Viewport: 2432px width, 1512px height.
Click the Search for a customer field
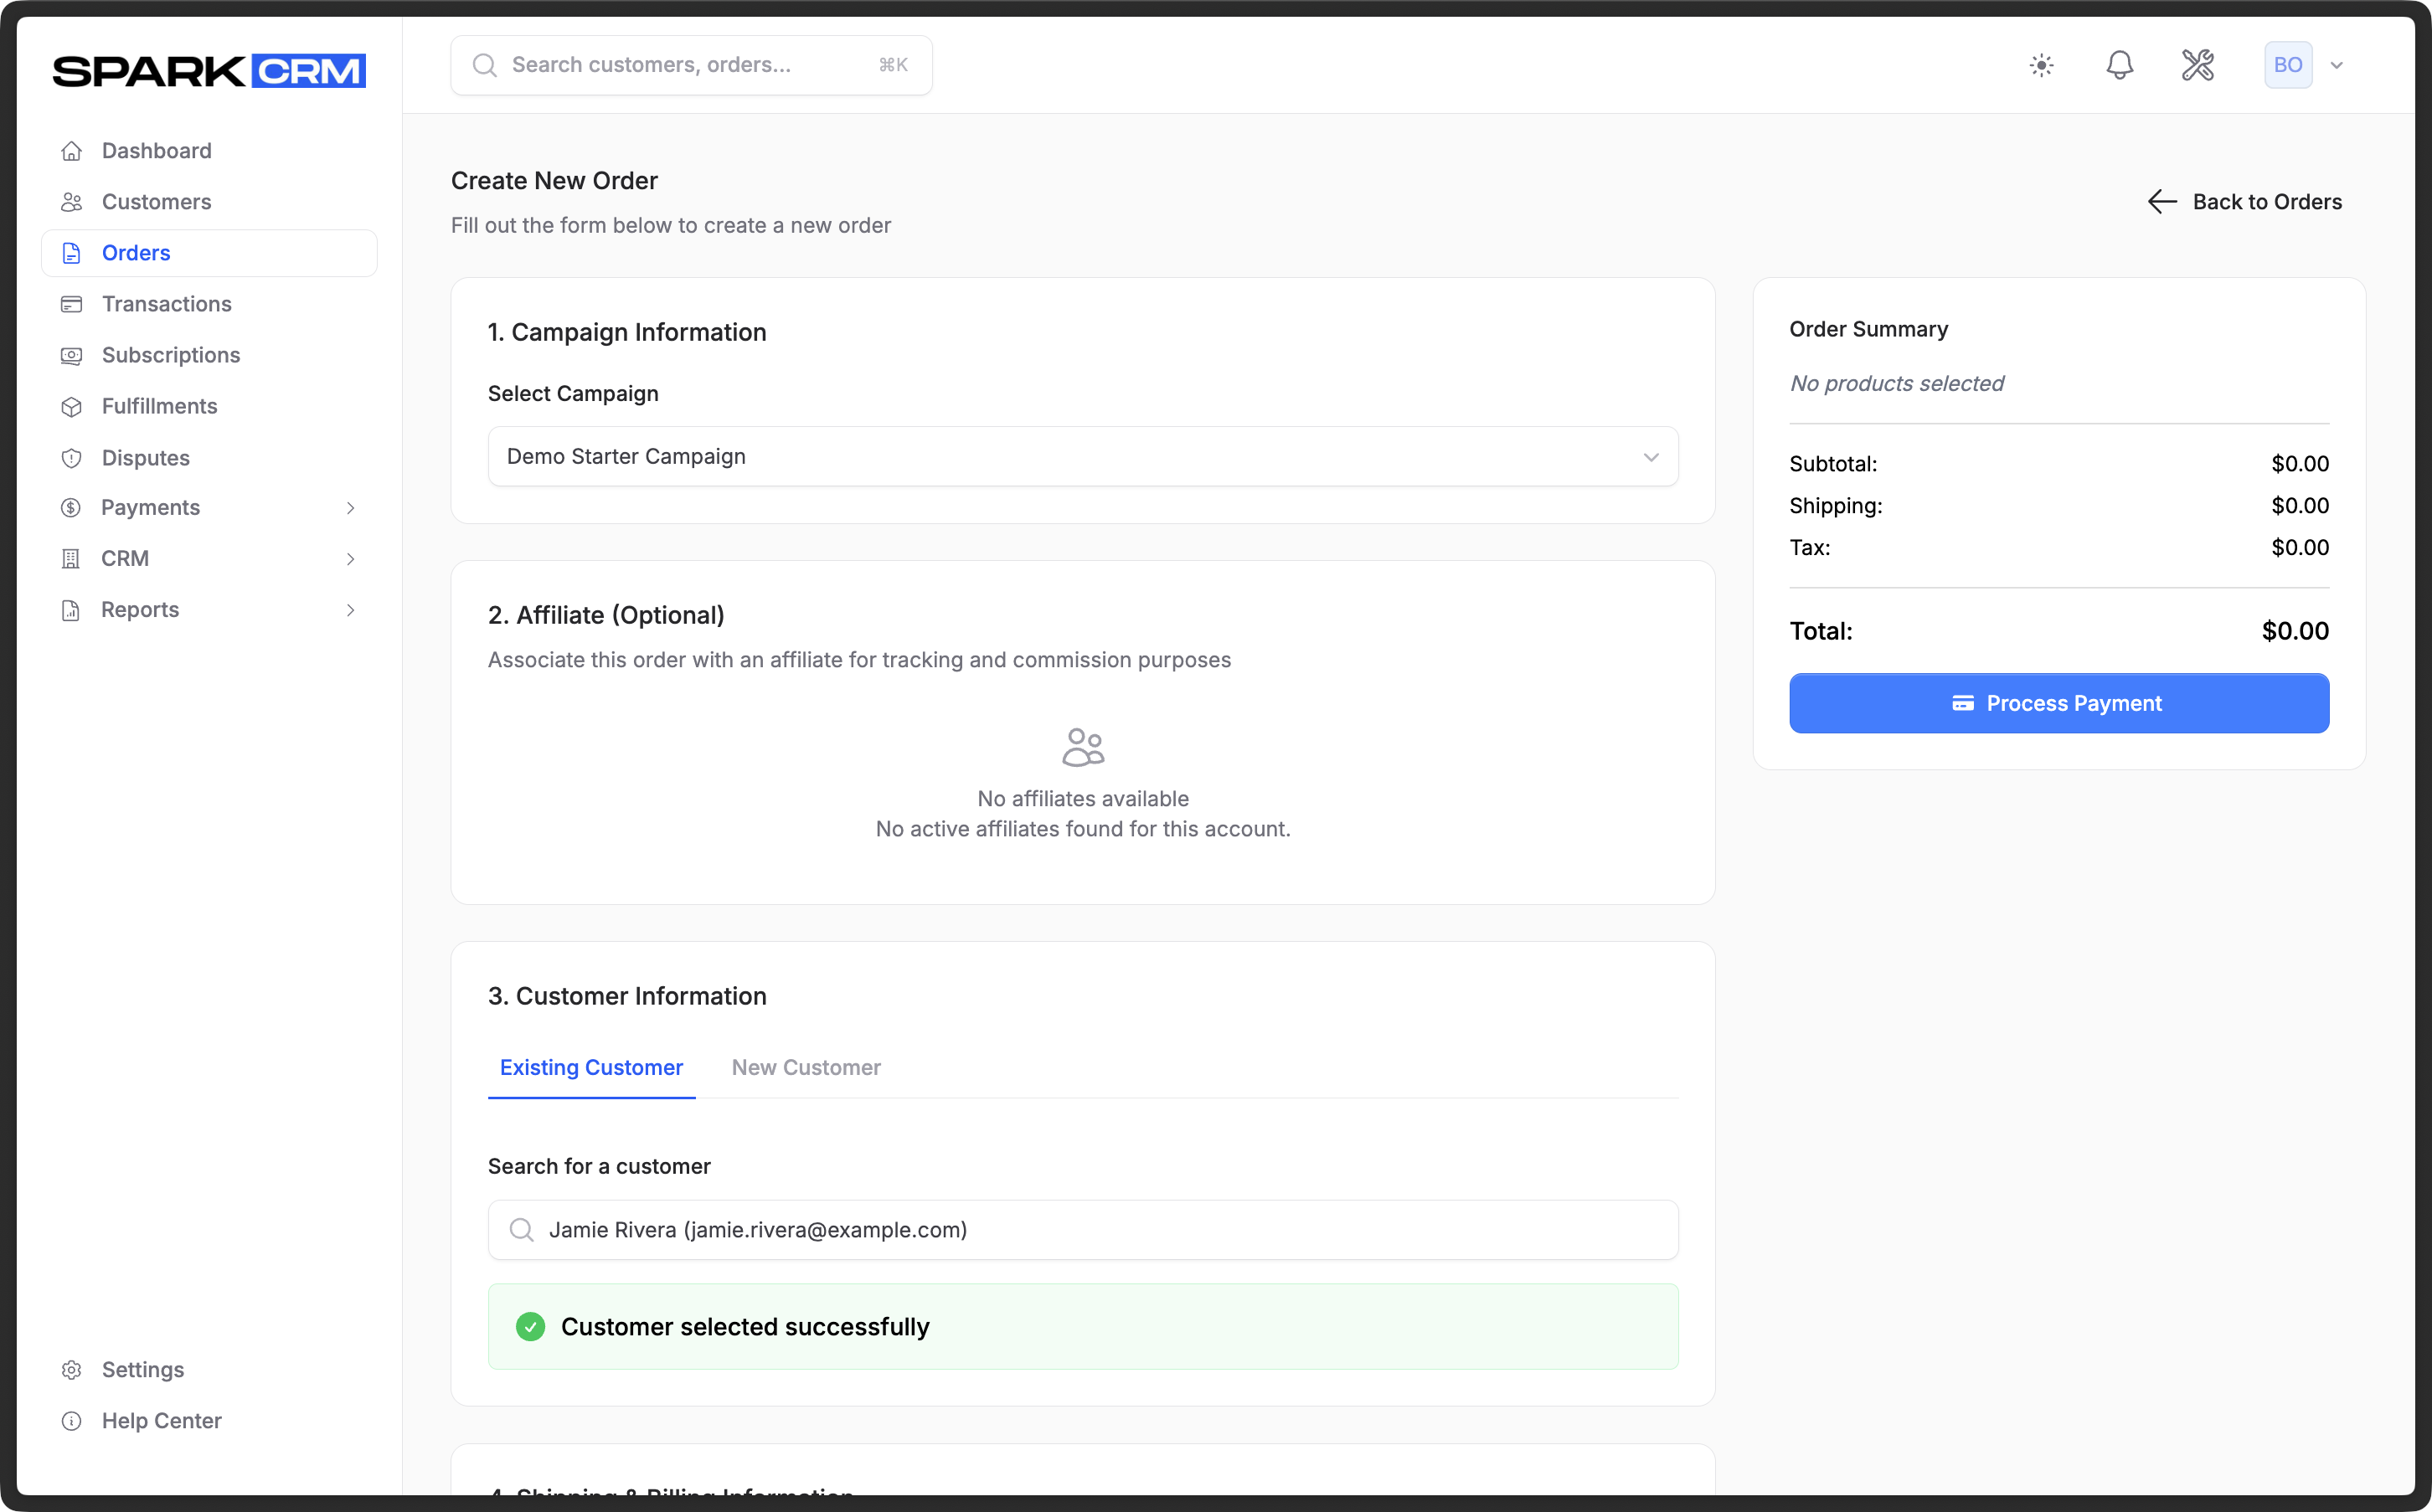click(x=1083, y=1230)
